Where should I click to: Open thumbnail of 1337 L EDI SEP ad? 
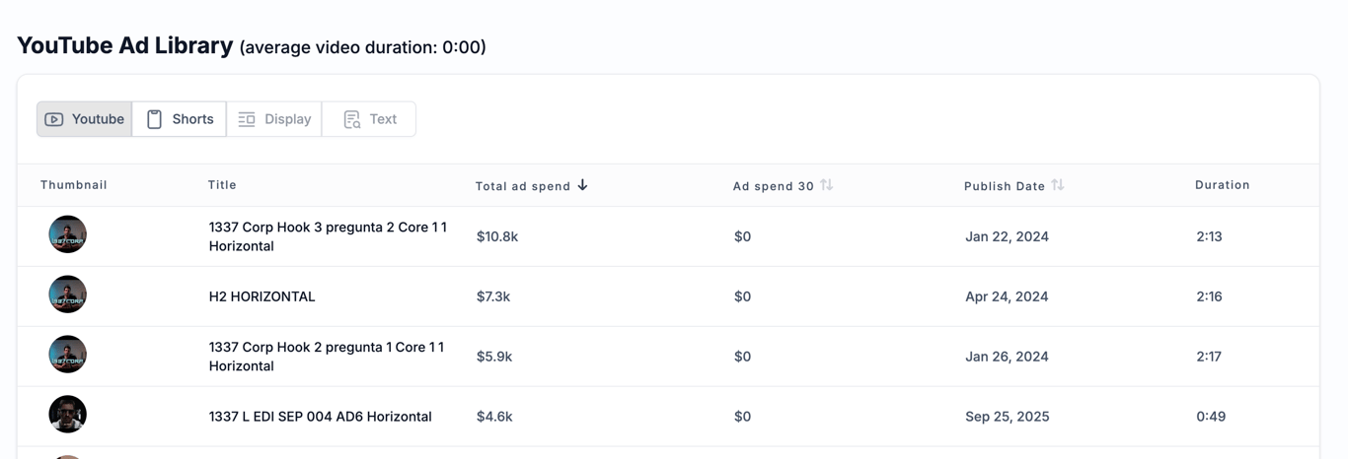(68, 416)
